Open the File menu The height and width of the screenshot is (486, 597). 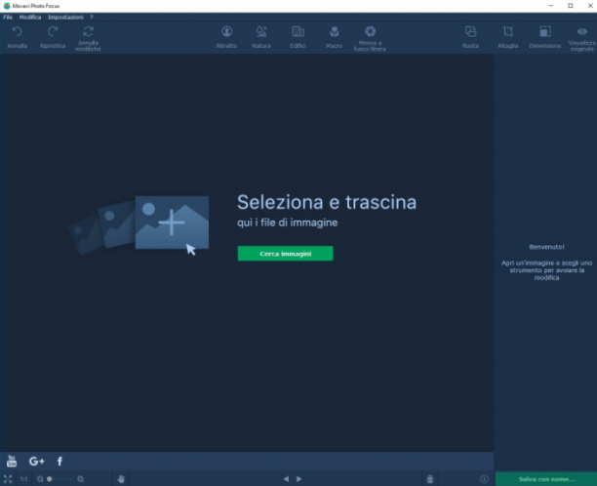pyautogui.click(x=8, y=18)
